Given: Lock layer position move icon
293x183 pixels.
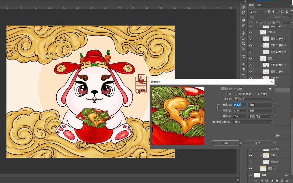Looking at the screenshot, I should tap(265, 22).
